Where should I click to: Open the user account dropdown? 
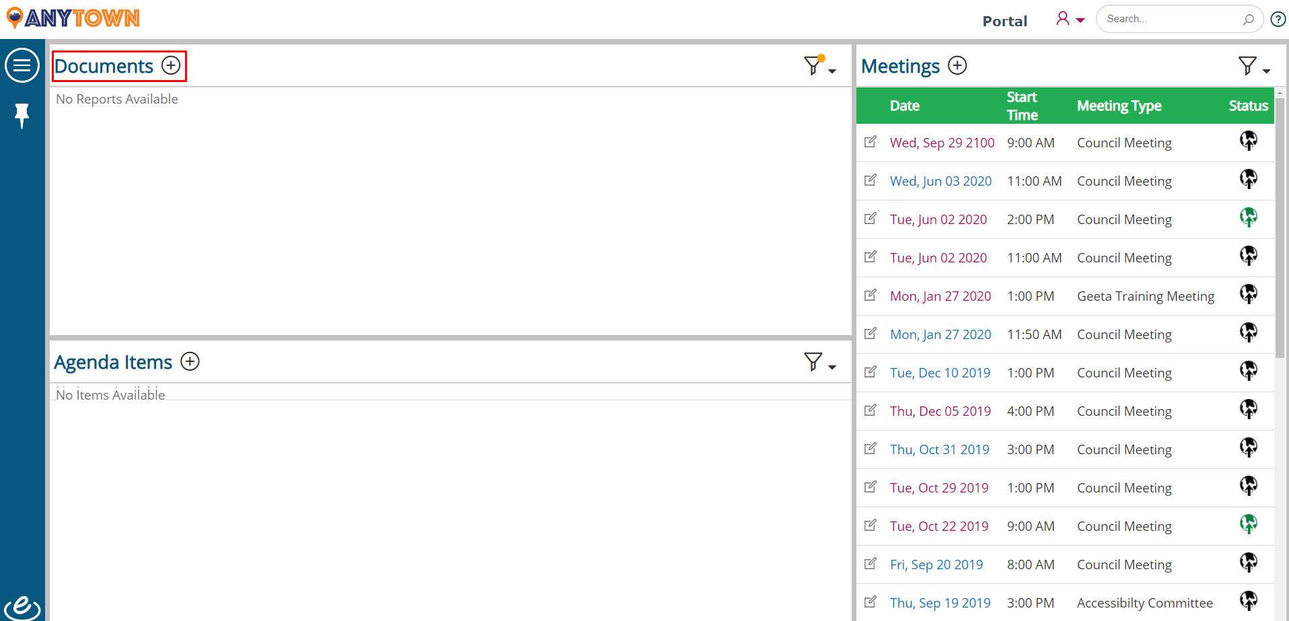coord(1070,19)
